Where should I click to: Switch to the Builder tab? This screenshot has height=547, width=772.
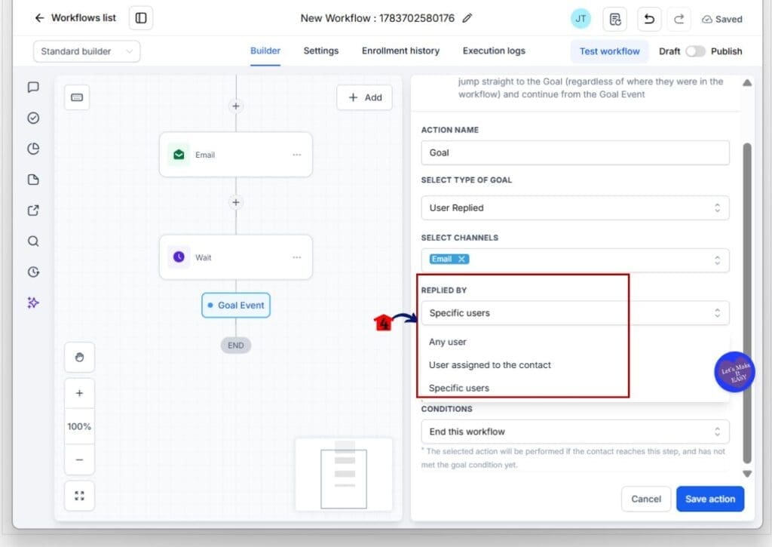(x=265, y=51)
